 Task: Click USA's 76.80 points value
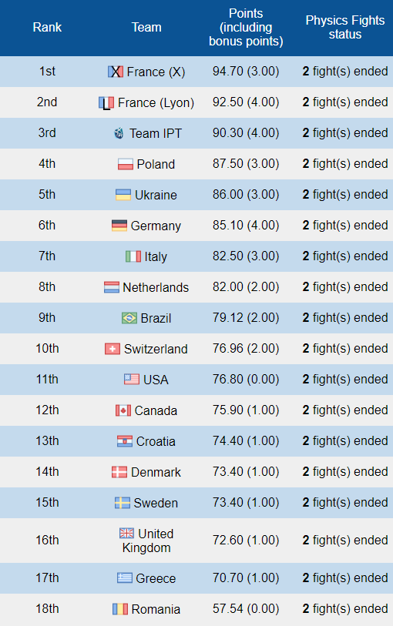pos(227,379)
